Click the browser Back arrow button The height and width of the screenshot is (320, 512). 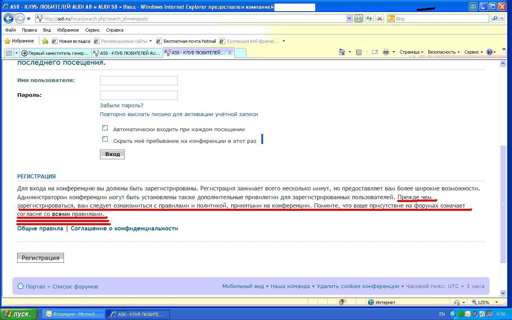click(x=8, y=18)
